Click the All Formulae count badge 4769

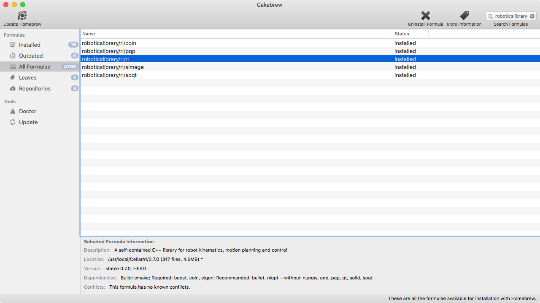point(70,66)
